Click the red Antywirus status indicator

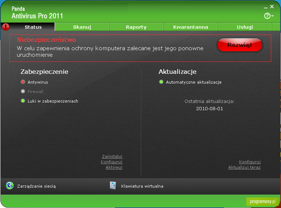click(23, 82)
